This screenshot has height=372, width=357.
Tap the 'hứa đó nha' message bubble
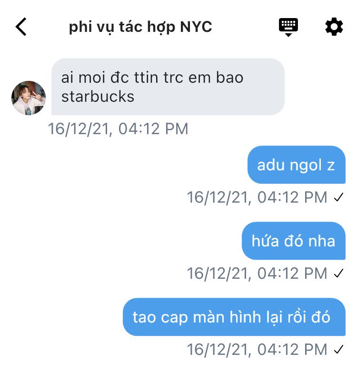click(x=294, y=241)
